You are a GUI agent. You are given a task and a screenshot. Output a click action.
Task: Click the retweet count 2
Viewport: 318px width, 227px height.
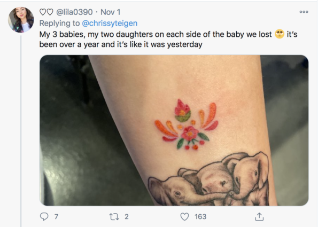(127, 217)
